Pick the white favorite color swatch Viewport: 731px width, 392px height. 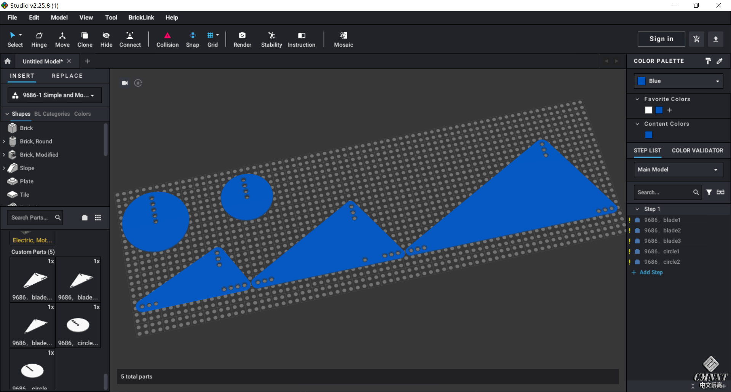click(649, 110)
